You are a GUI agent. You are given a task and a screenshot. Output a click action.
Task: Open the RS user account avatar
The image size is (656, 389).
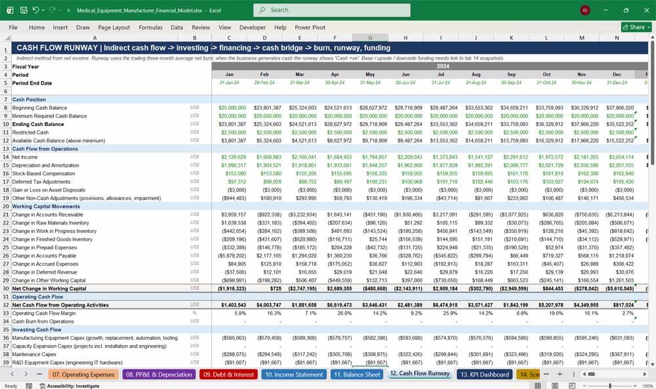pos(585,10)
